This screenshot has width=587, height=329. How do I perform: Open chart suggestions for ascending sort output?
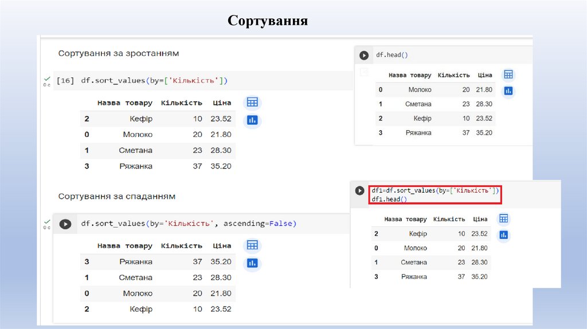(252, 120)
